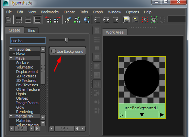Open the Edit menu

click(20, 12)
